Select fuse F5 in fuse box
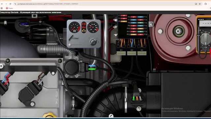Screen dimensions: 211x119 [124, 21]
